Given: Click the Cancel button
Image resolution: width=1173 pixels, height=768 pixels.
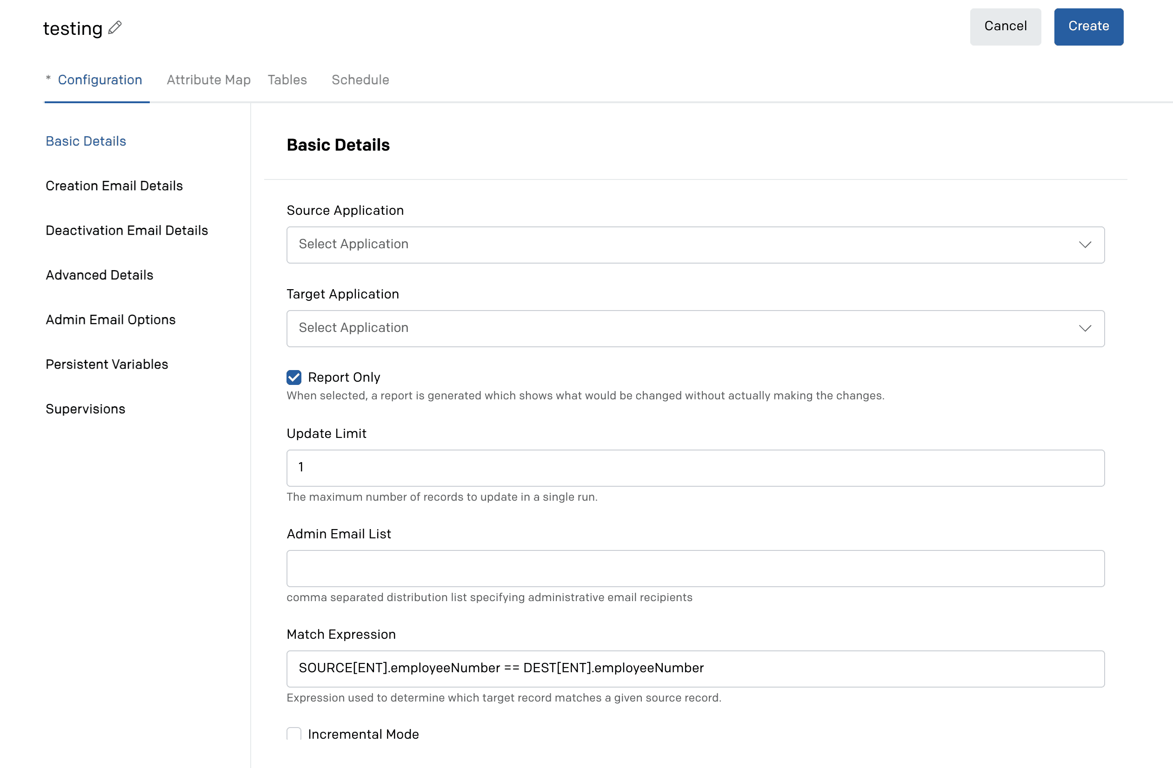Looking at the screenshot, I should (1006, 26).
